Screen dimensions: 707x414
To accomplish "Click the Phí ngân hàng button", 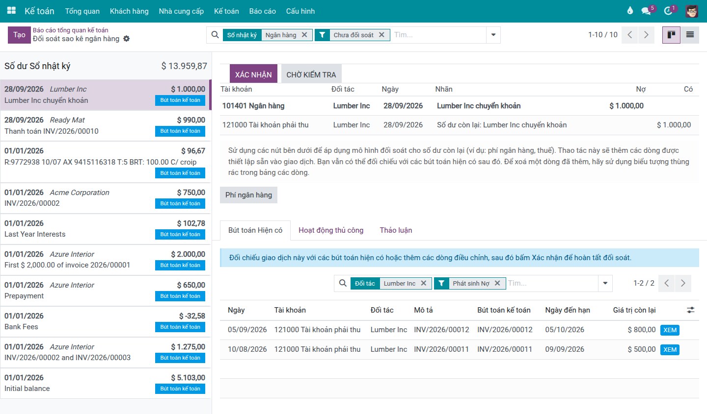I will tap(248, 195).
